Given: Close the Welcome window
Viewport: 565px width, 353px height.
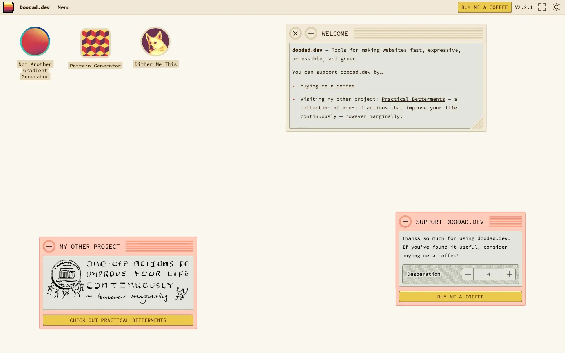Looking at the screenshot, I should tap(295, 34).
